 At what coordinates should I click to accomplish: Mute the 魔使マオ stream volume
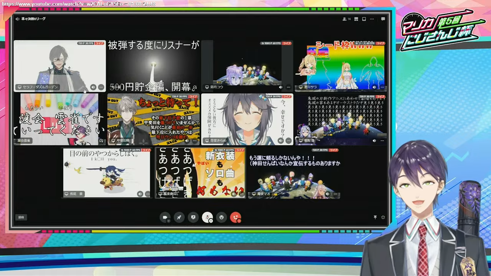pos(327,194)
